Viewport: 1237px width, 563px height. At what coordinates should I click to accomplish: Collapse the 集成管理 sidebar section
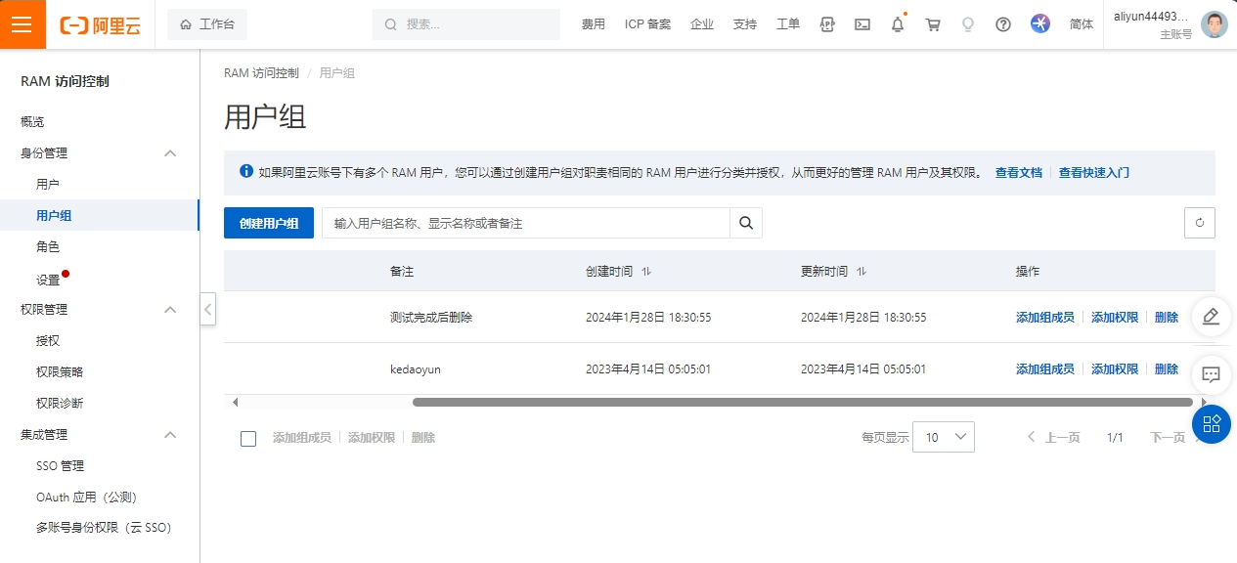click(170, 435)
